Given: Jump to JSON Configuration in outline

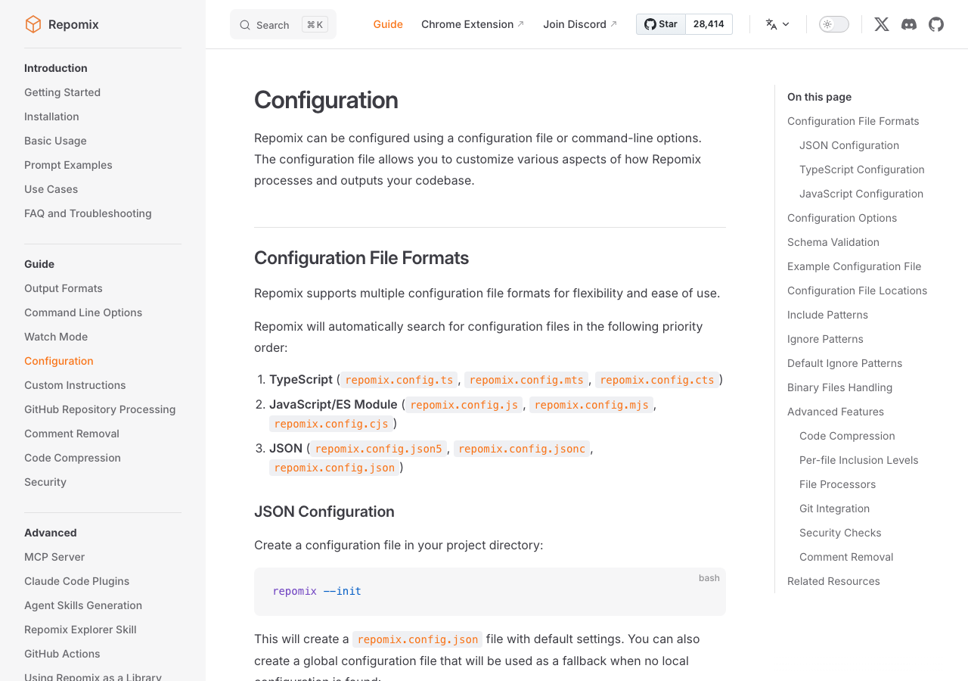Looking at the screenshot, I should click(x=849, y=145).
